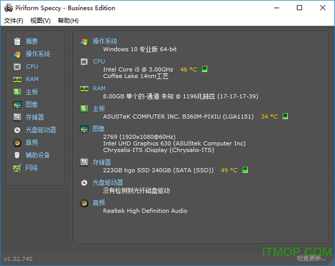This screenshot has width=335, height=266.
Task: Click the 存储器 hard disk icon in sidebar
Action: pyautogui.click(x=17, y=117)
